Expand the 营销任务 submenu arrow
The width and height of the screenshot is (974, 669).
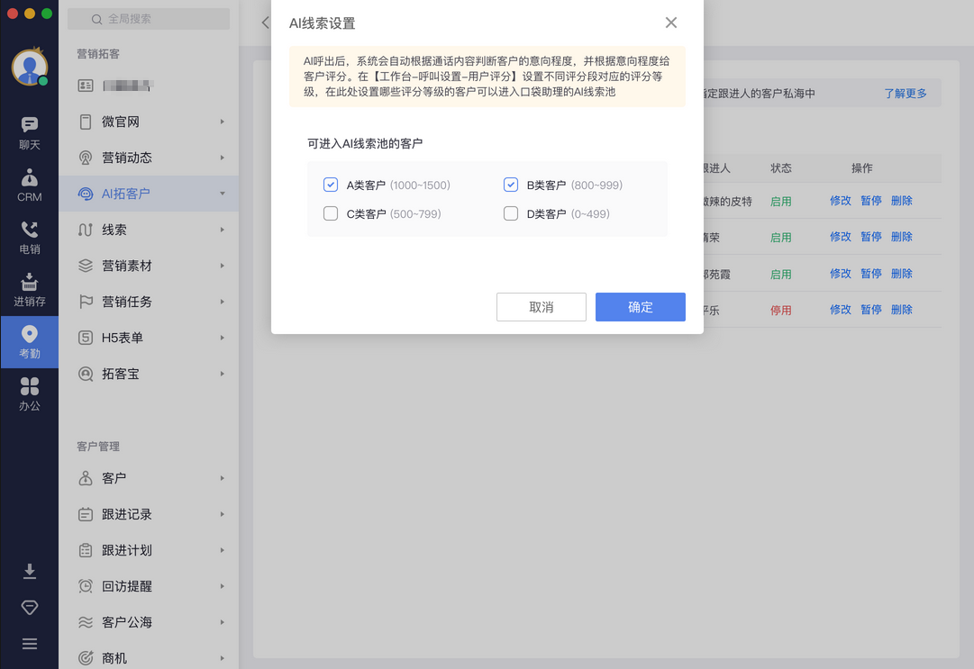222,302
